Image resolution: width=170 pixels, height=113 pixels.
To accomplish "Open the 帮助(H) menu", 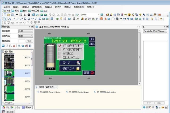I will pyautogui.click(x=90, y=7).
